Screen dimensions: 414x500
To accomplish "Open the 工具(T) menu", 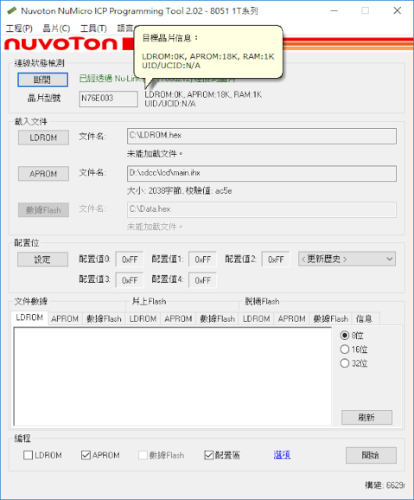I will tap(94, 28).
